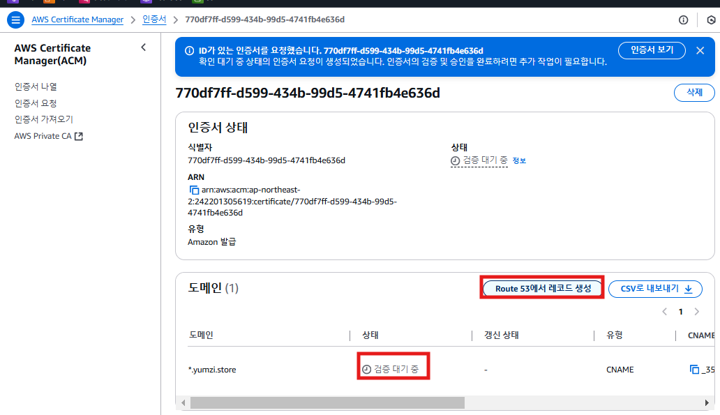The height and width of the screenshot is (415, 720).
Task: Open the 정보 link next to status
Action: point(519,160)
